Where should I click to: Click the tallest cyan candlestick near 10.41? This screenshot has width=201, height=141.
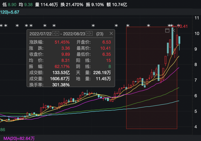(x=173, y=41)
